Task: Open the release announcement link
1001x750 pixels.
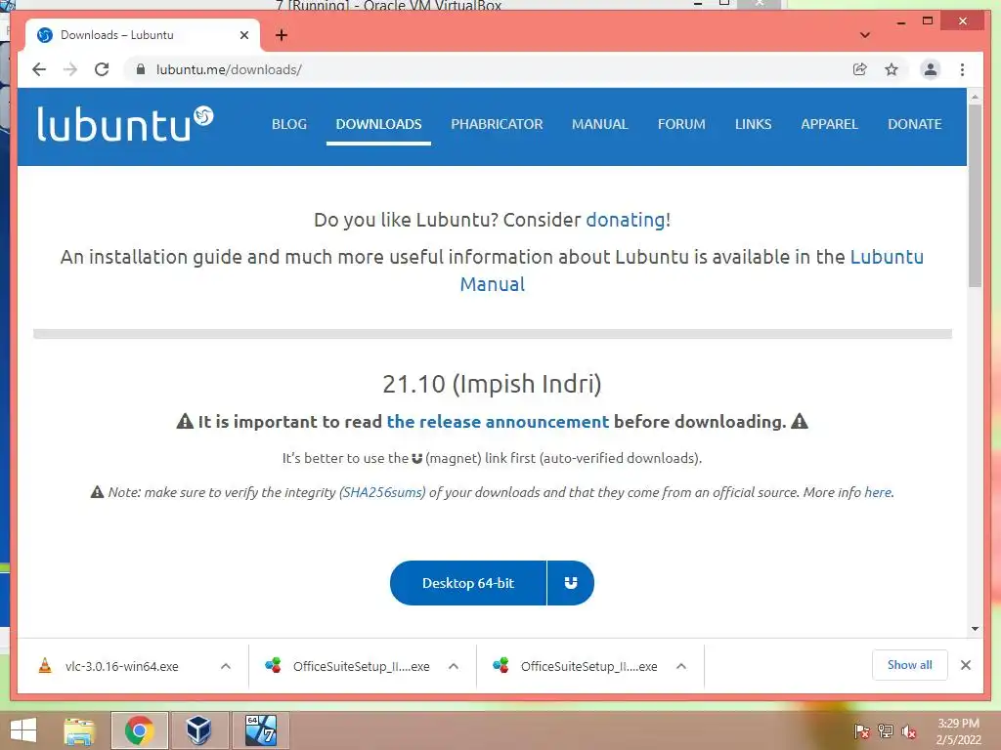Action: (498, 422)
